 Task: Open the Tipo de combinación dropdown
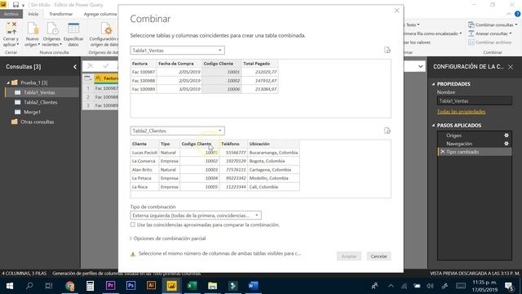(196, 216)
